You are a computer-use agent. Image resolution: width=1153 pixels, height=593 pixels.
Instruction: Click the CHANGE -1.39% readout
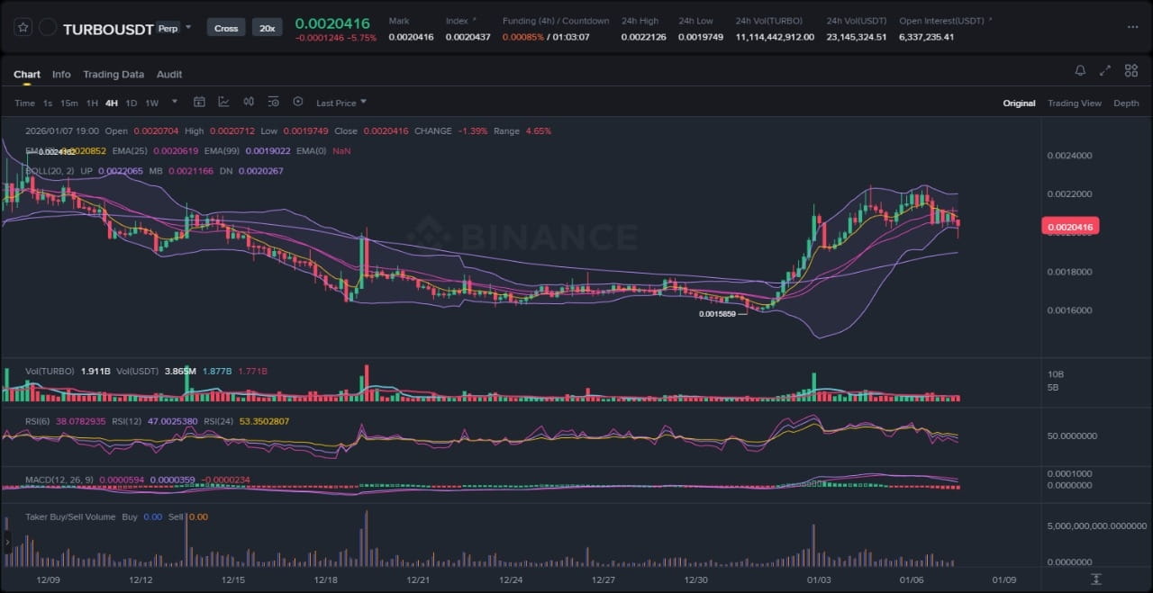click(451, 131)
